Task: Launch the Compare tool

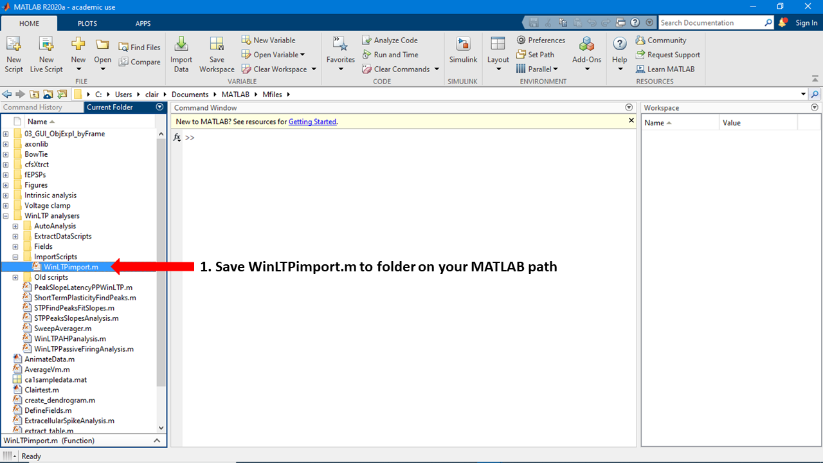Action: pyautogui.click(x=140, y=62)
